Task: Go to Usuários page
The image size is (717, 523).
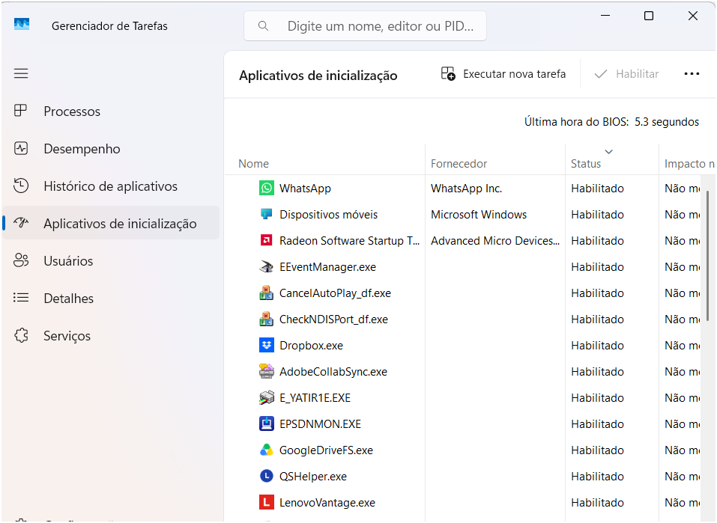Action: tap(111, 261)
